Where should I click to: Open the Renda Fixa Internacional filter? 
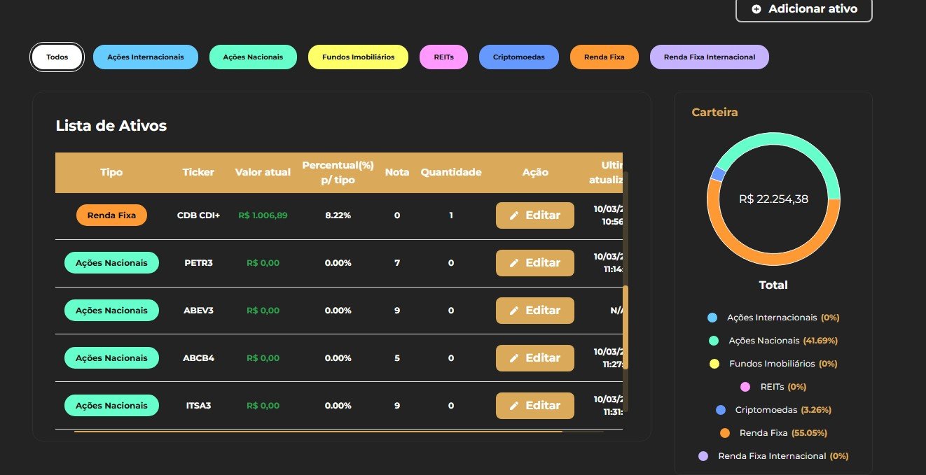pyautogui.click(x=709, y=57)
